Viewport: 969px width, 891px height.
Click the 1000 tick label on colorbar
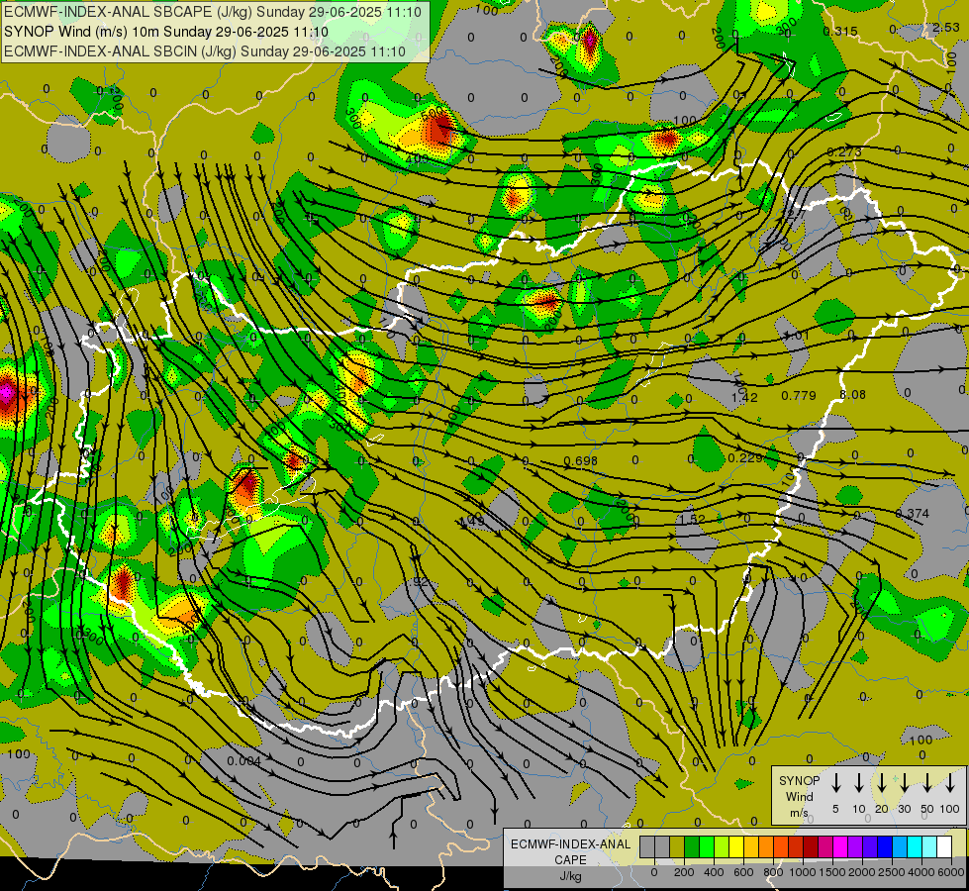point(803,872)
